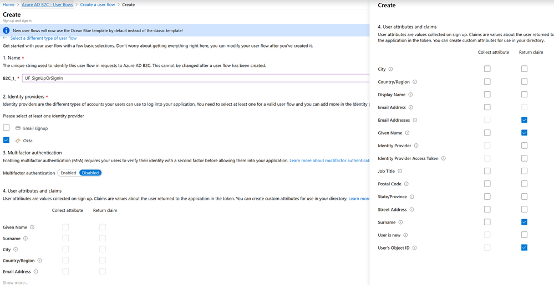The image size is (554, 285).
Task: Check Return claim for User is new
Action: [x=524, y=235]
